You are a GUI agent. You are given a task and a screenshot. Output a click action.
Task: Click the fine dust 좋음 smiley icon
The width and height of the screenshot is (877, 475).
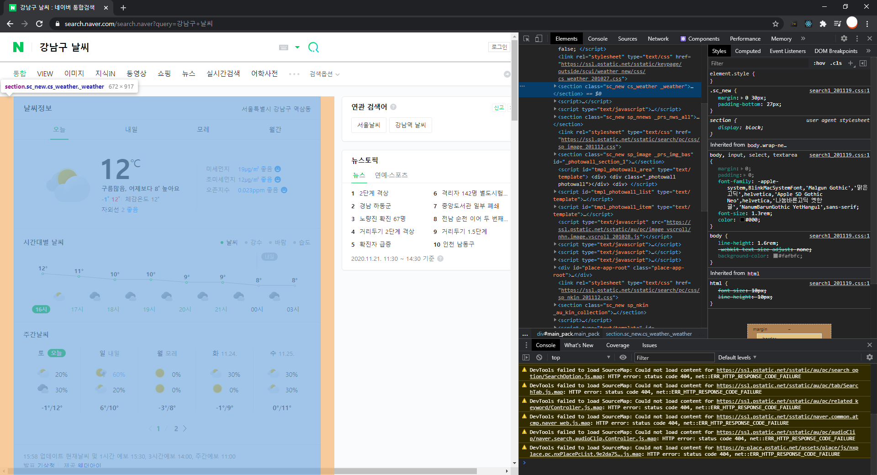point(278,169)
